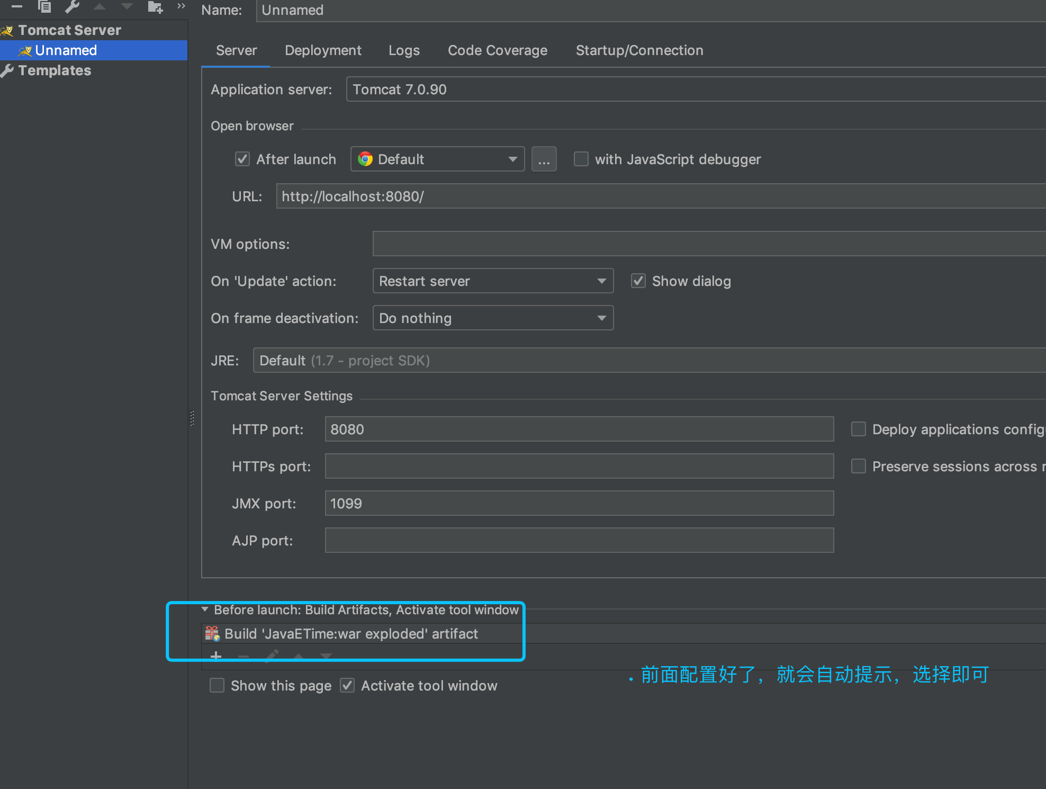Open the Startup/Connection tab
This screenshot has width=1046, height=789.
tap(639, 50)
